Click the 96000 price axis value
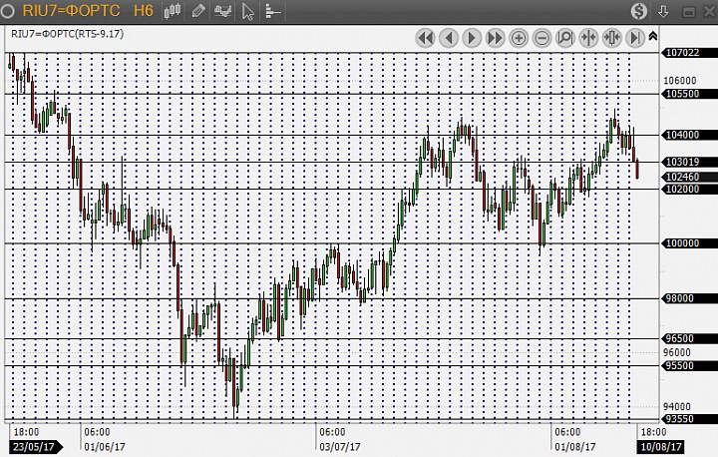Viewport: 718px width, 457px height. pos(677,352)
